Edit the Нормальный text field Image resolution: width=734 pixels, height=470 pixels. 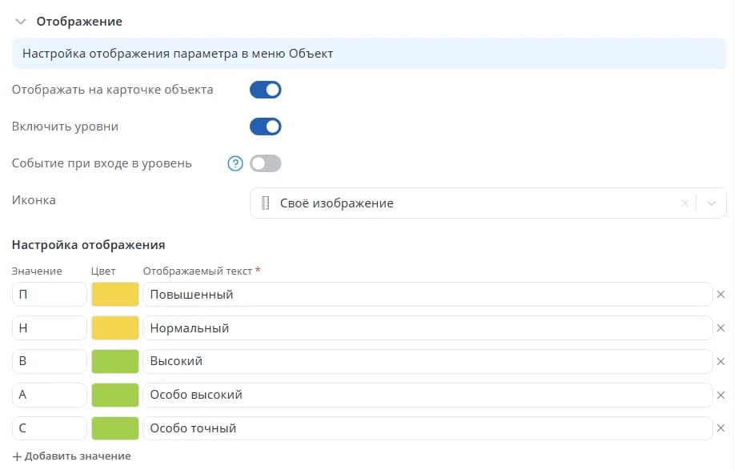[x=428, y=327]
